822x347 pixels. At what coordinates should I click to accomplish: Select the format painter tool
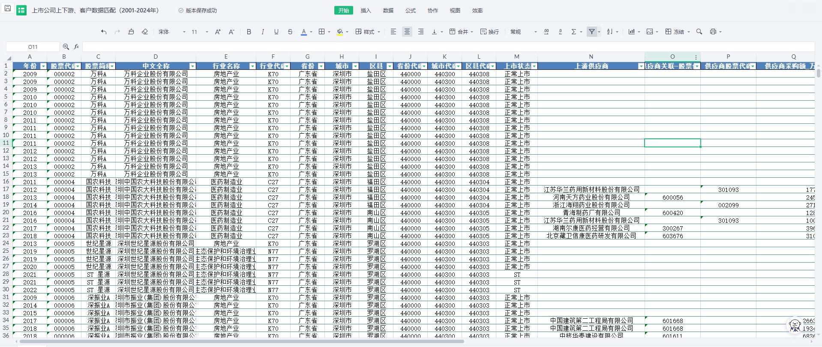pos(131,32)
